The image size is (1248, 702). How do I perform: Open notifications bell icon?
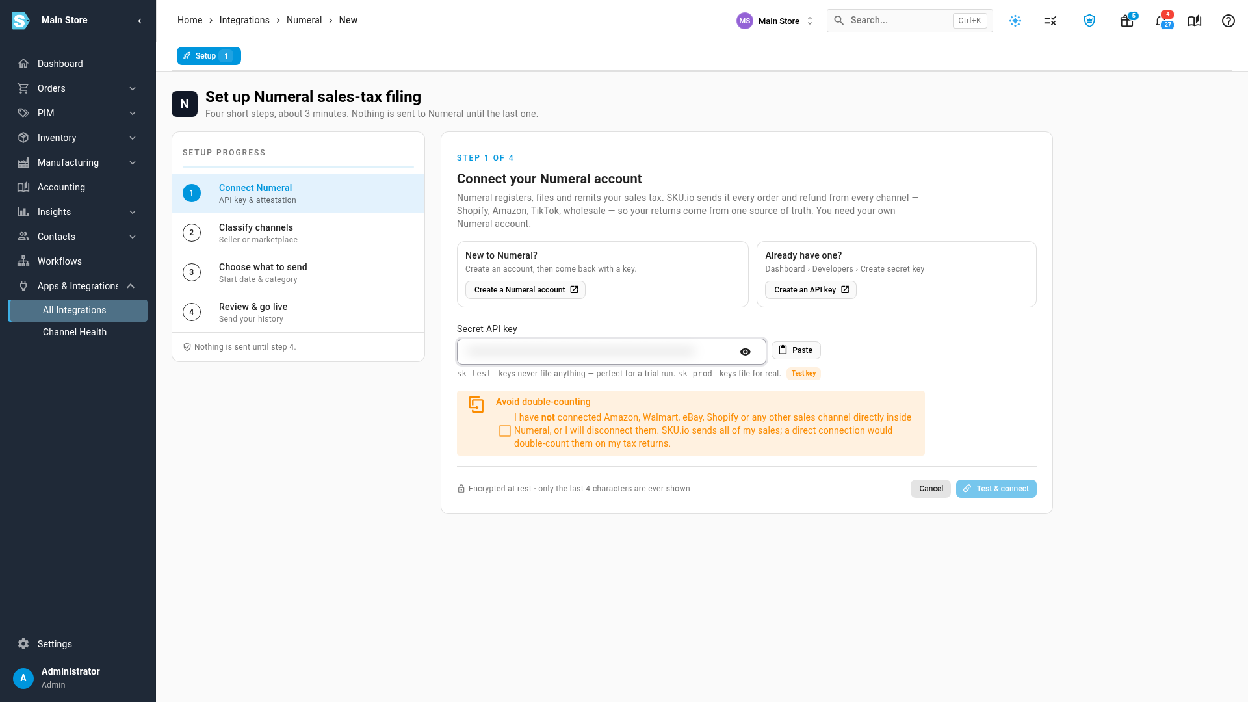click(x=1162, y=21)
